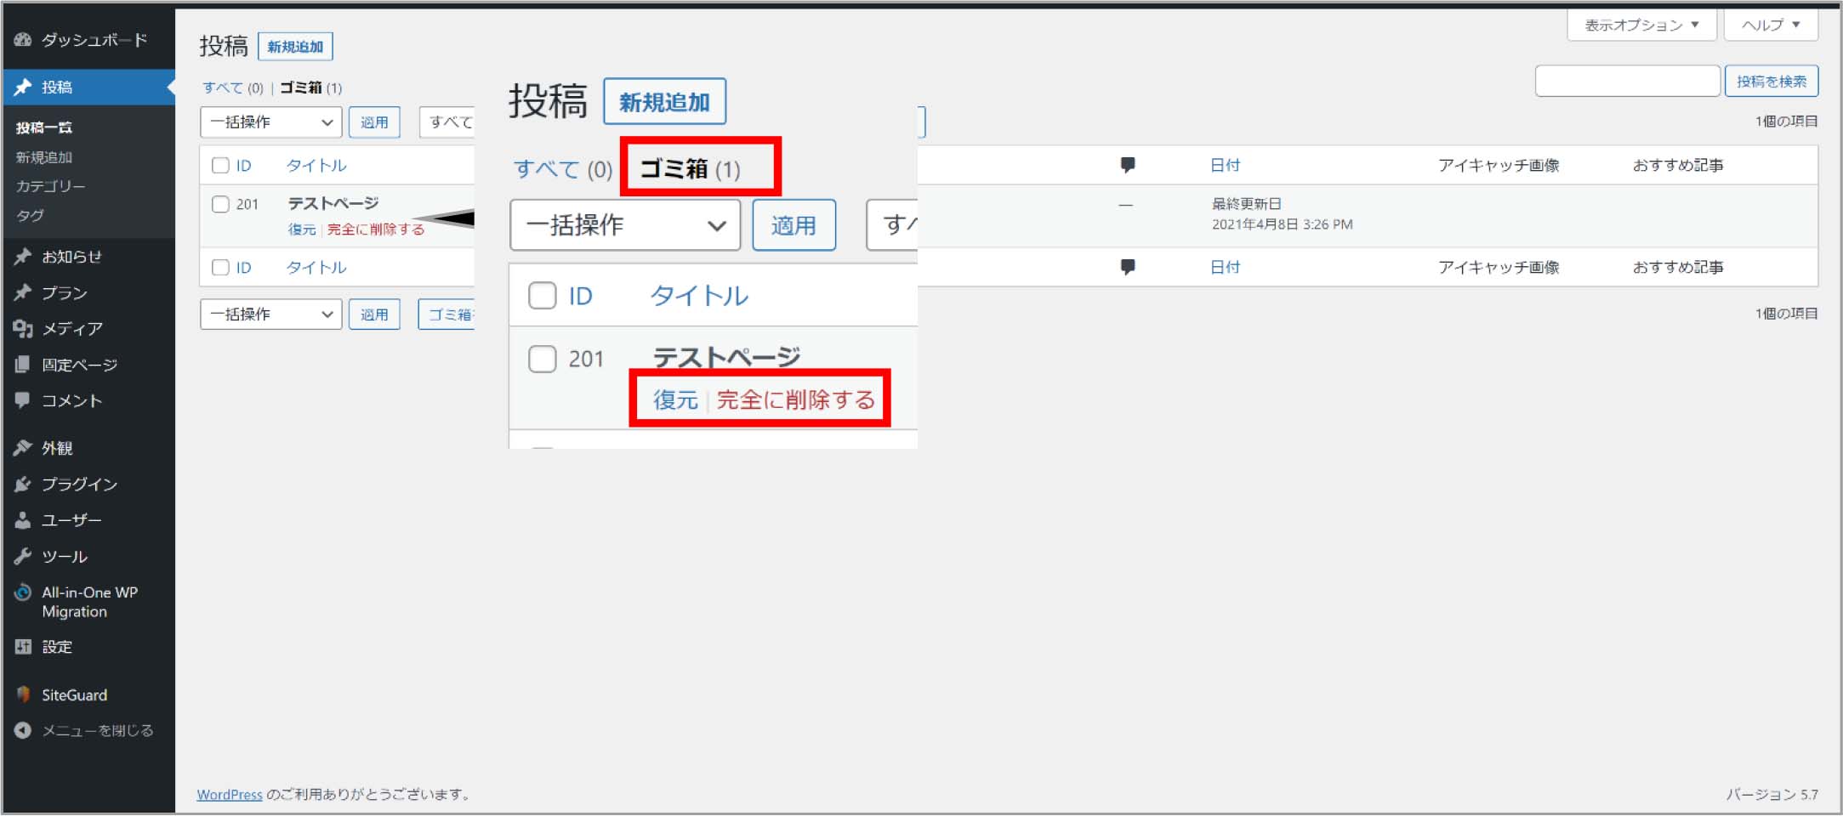Click the Users person icon
1843x816 pixels.
23,520
